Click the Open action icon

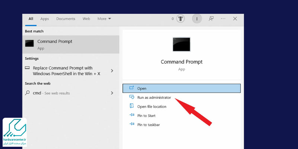[x=131, y=88]
